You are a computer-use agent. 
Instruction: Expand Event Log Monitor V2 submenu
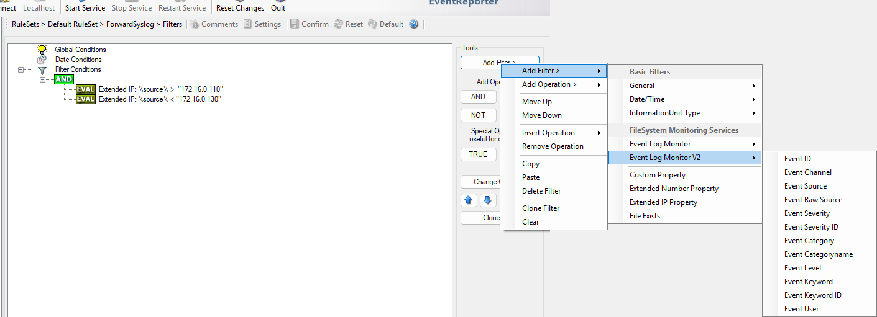(x=685, y=158)
